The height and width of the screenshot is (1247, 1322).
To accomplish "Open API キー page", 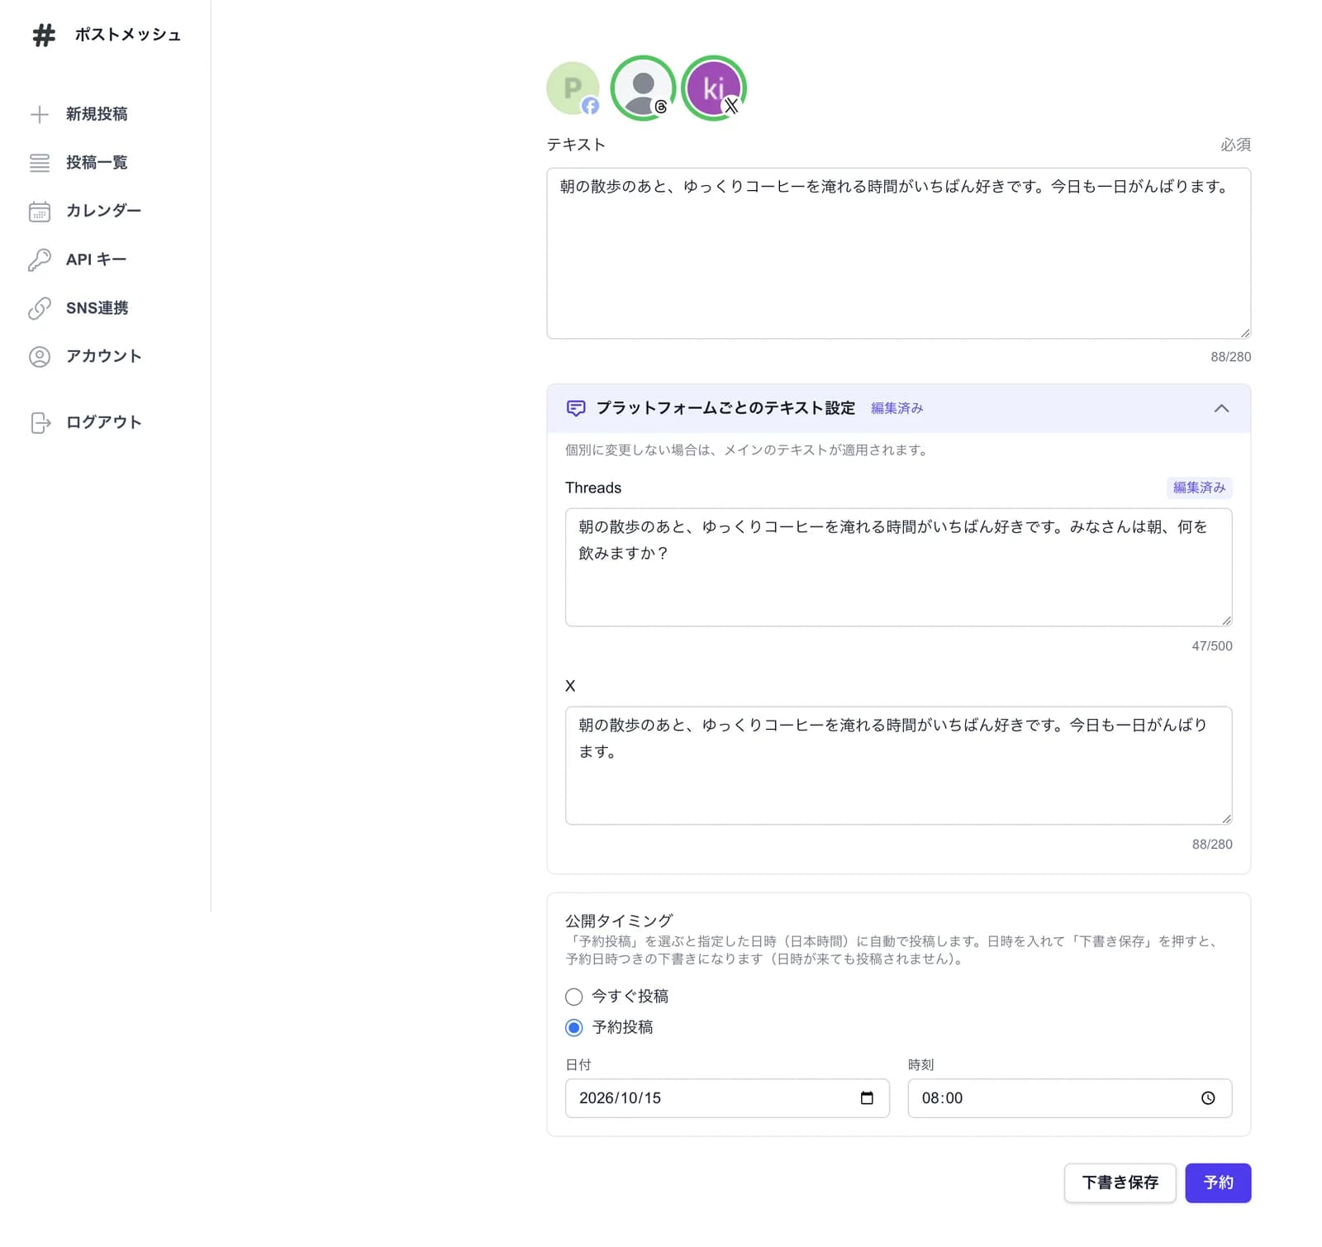I will point(96,259).
